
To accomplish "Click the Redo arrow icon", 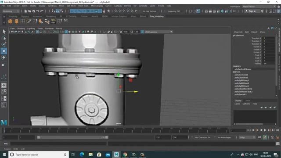I will click(42, 11).
